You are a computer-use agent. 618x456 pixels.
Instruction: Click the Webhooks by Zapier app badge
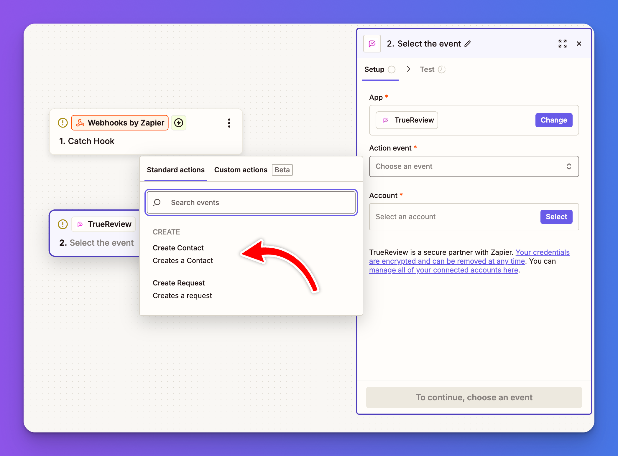click(120, 123)
